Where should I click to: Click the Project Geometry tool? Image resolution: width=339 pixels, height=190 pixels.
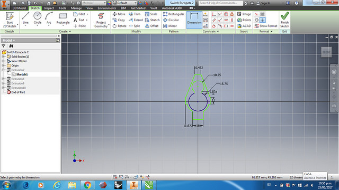coord(101,20)
